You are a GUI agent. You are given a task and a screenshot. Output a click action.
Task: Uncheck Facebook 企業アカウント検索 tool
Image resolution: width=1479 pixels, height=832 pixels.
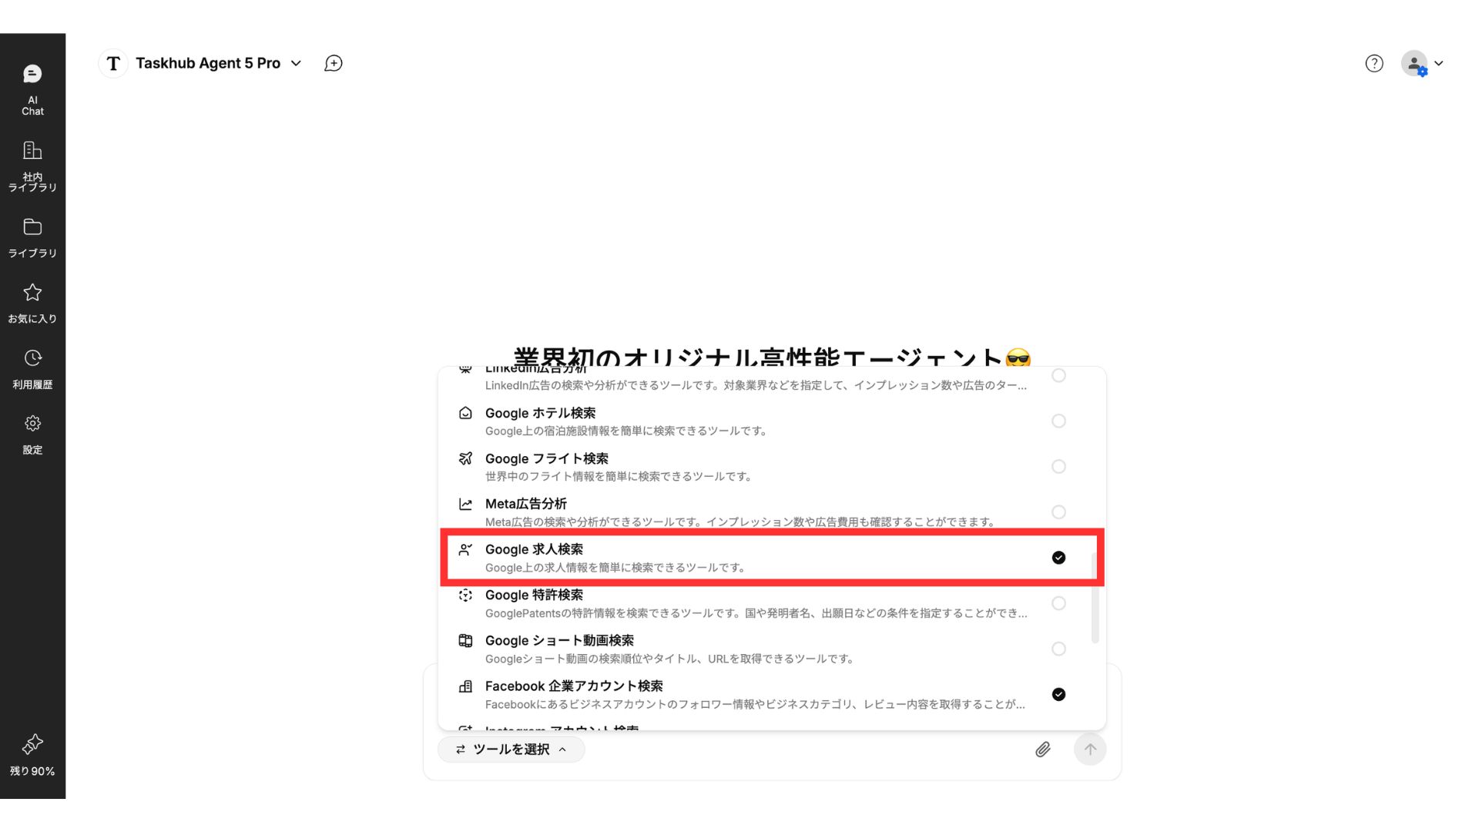(x=1058, y=694)
